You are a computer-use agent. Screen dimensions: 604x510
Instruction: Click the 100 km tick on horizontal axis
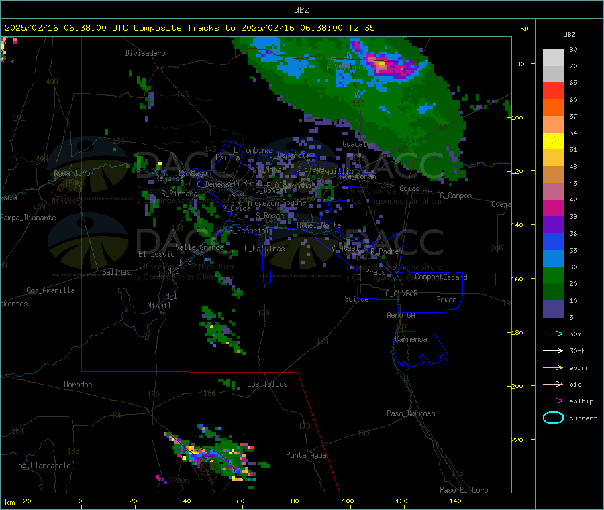pyautogui.click(x=348, y=501)
